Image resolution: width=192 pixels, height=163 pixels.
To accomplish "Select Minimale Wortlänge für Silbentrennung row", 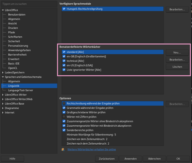I will pos(112,134).
